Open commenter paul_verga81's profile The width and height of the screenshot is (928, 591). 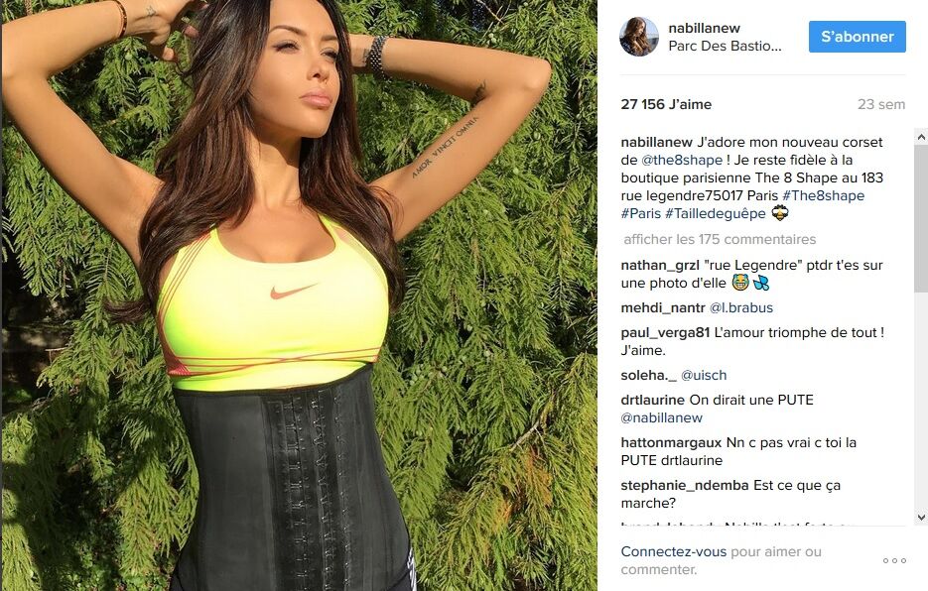(665, 332)
